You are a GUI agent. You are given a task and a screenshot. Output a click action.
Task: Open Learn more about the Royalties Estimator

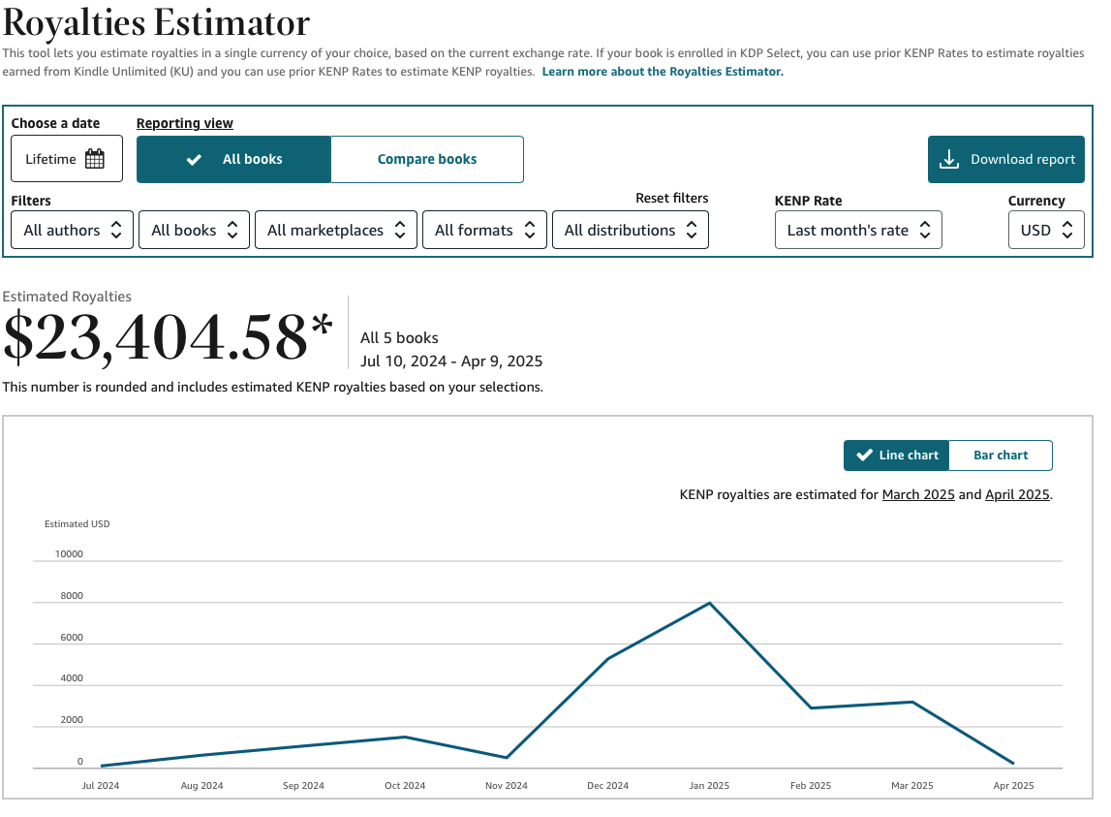pyautogui.click(x=663, y=72)
